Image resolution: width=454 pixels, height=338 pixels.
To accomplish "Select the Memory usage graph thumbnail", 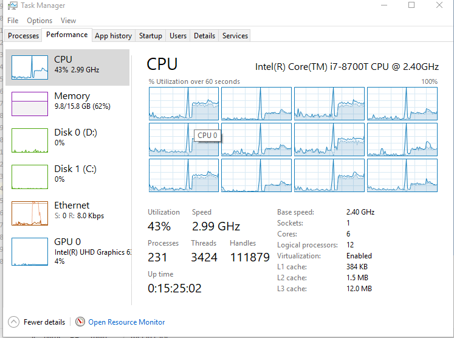I will pyautogui.click(x=30, y=104).
